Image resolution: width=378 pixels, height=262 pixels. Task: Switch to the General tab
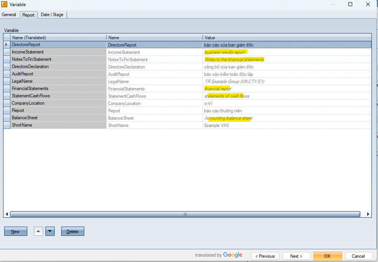tap(9, 15)
